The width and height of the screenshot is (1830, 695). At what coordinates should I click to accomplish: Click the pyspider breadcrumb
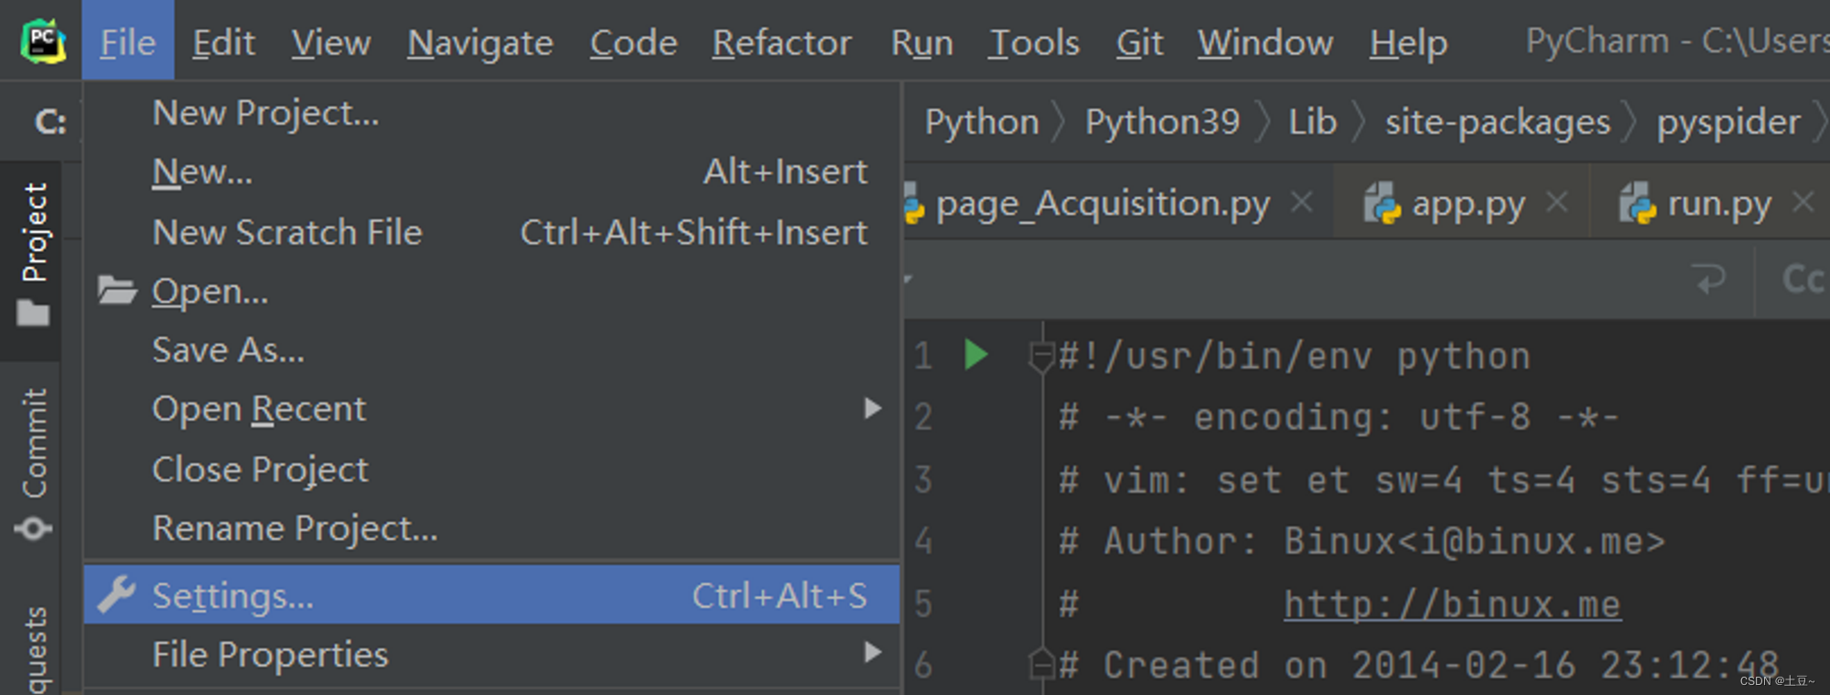tap(1728, 122)
